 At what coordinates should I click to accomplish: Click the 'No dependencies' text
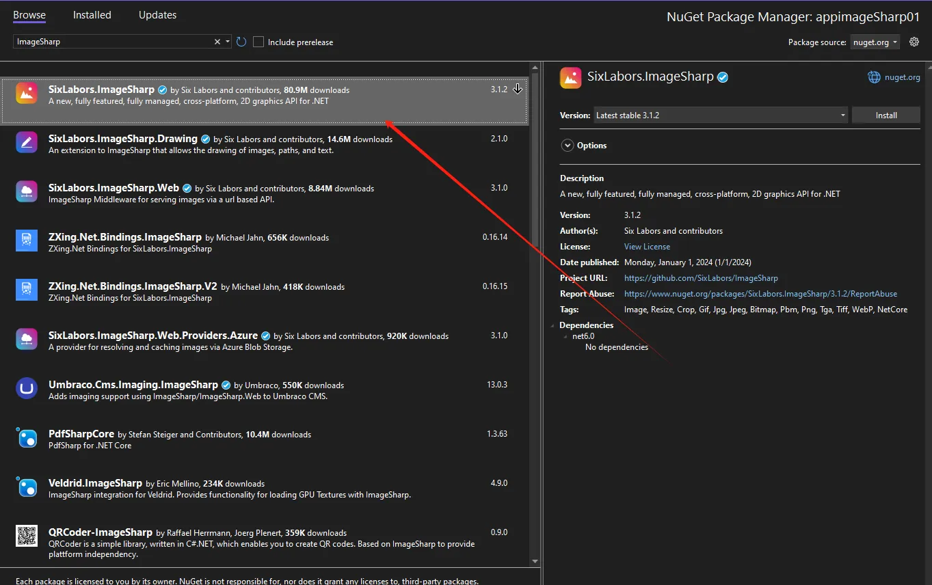[617, 347]
